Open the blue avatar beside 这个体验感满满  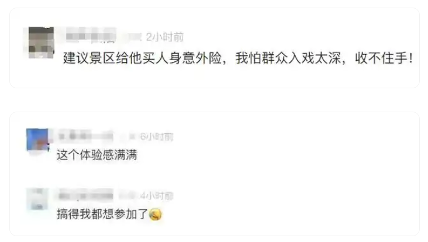37,140
